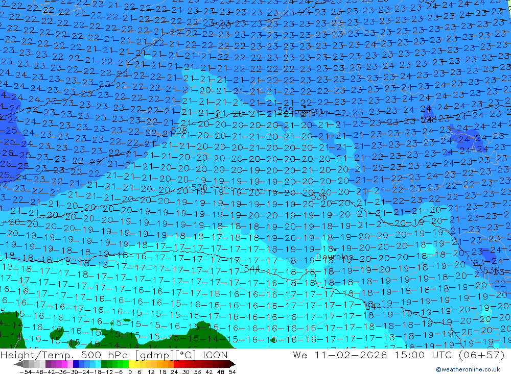511x374 pixels.
Task: Click the 54 legend scale value
Action: 232,371
